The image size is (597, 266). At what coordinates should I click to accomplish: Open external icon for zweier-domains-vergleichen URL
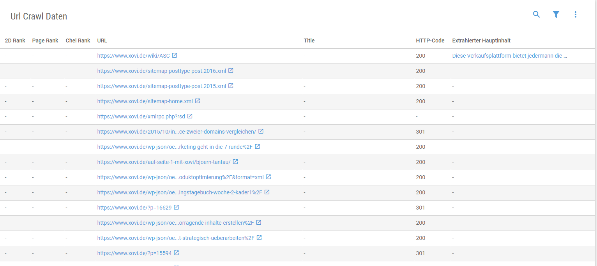(x=261, y=131)
